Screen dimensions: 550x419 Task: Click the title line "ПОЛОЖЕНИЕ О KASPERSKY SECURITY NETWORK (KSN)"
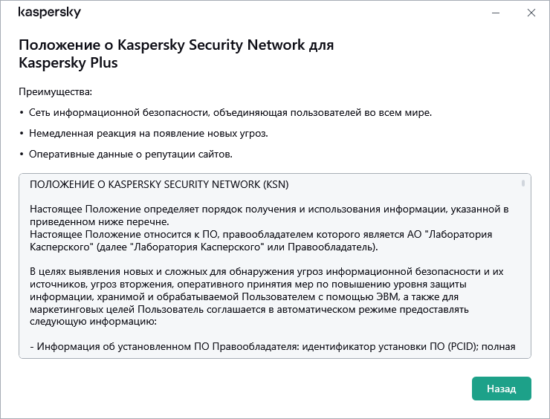pyautogui.click(x=161, y=183)
